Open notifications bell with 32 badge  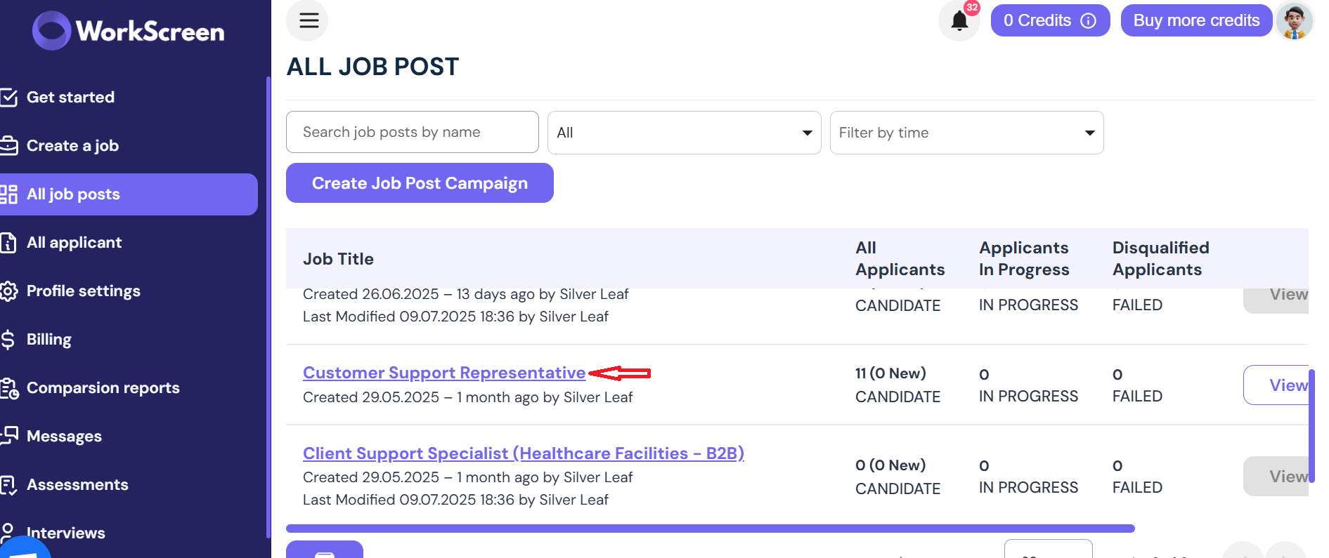click(959, 20)
